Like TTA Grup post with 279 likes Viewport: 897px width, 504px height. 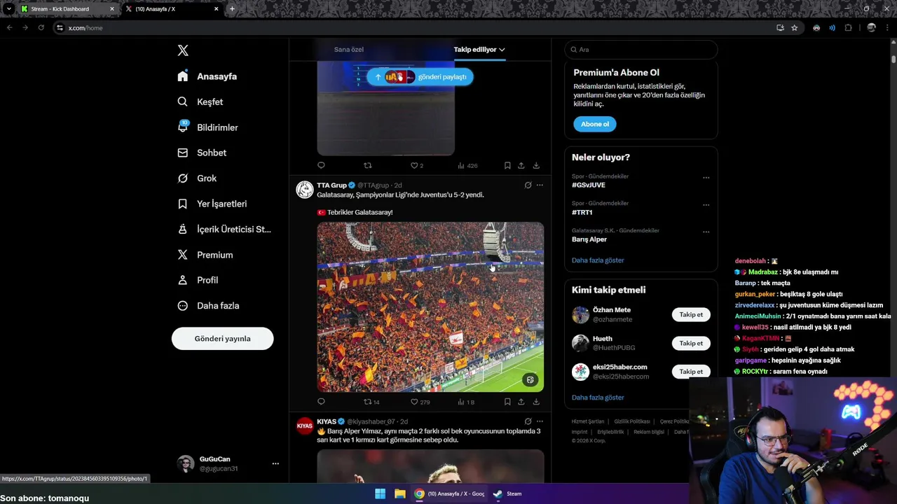(x=420, y=402)
